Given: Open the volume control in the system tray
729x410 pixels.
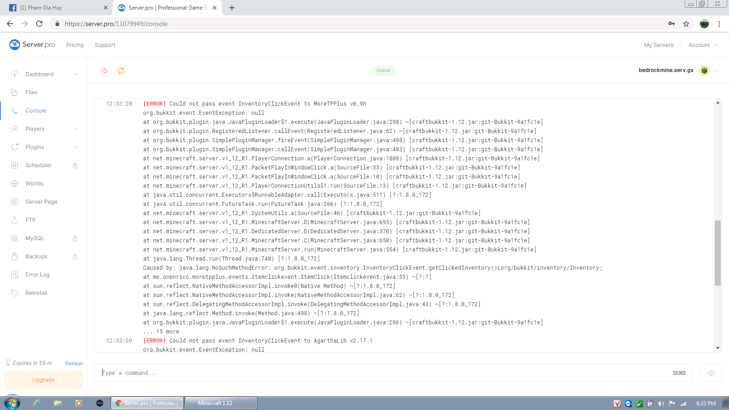Looking at the screenshot, I should pyautogui.click(x=661, y=404).
